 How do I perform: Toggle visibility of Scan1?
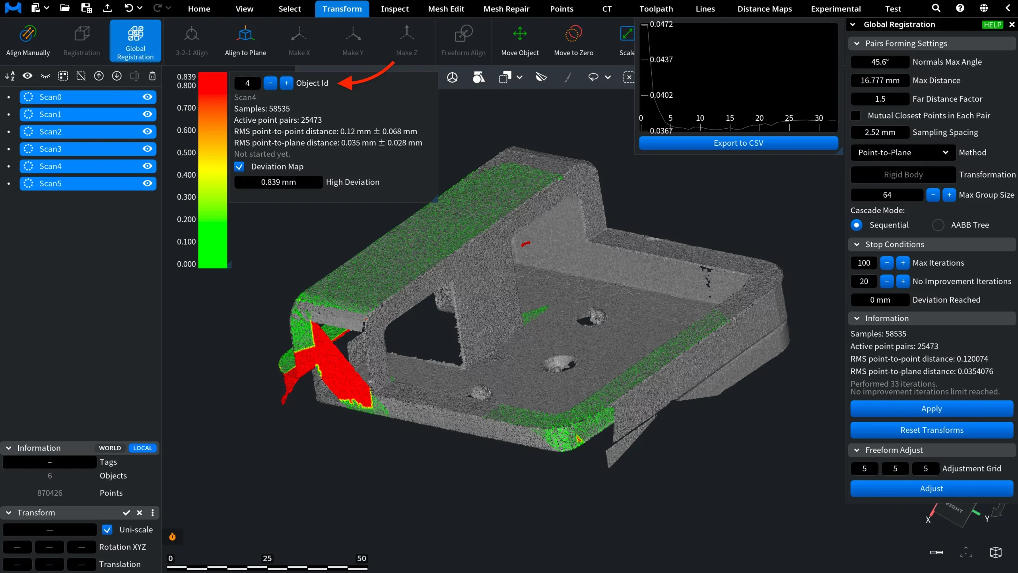click(x=148, y=114)
